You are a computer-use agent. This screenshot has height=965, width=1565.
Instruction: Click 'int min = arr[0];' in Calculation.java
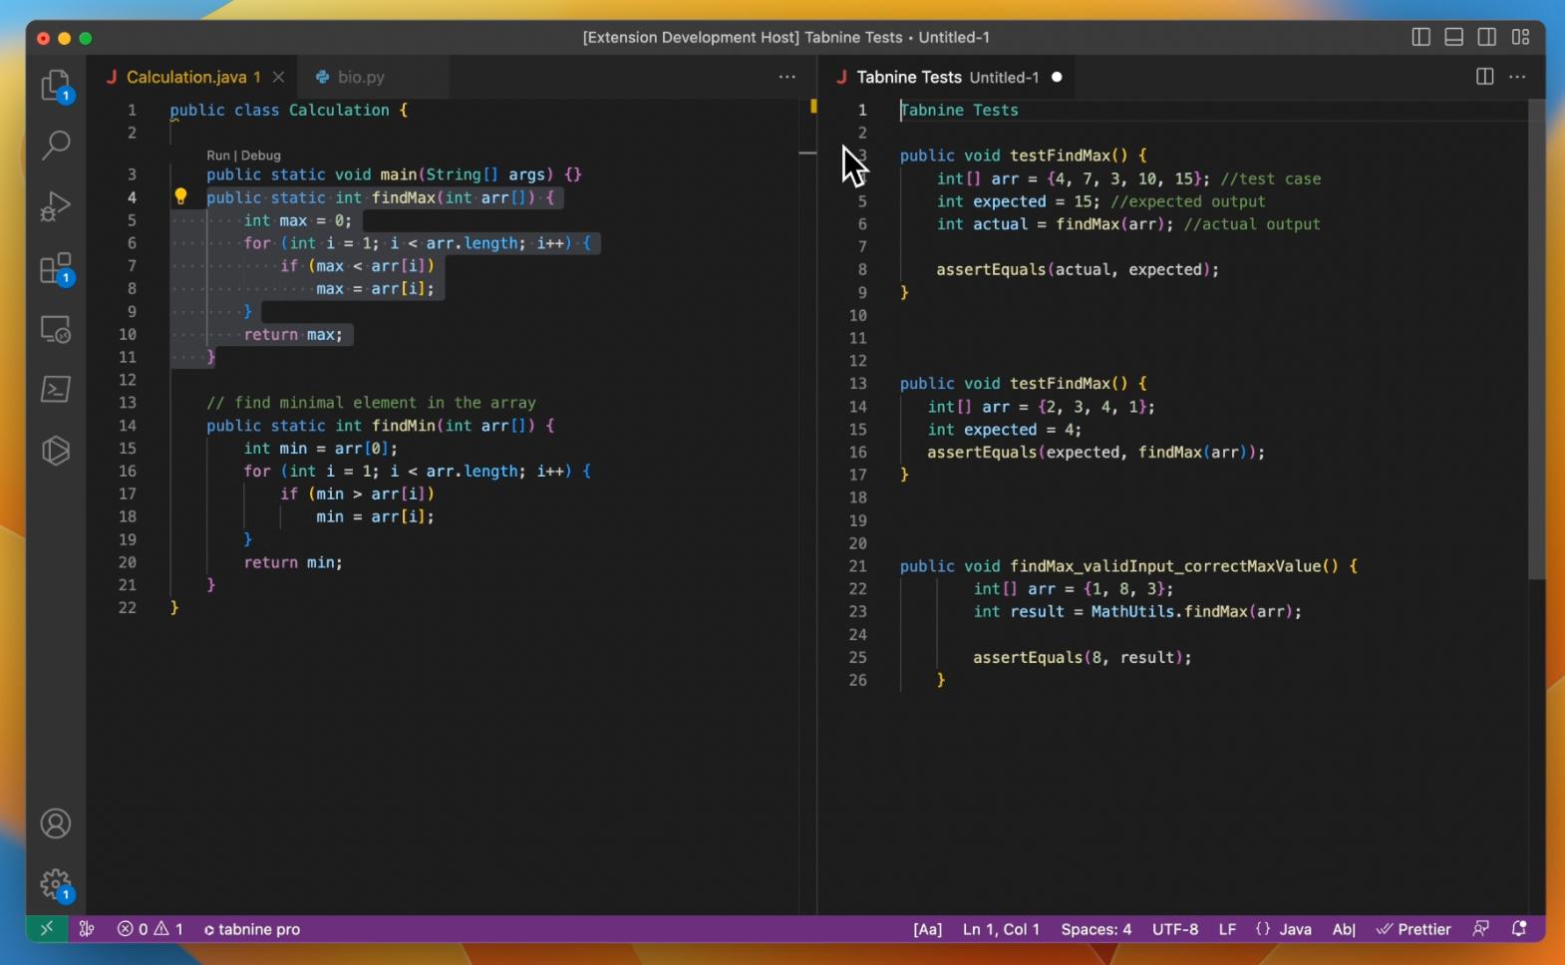coord(321,449)
